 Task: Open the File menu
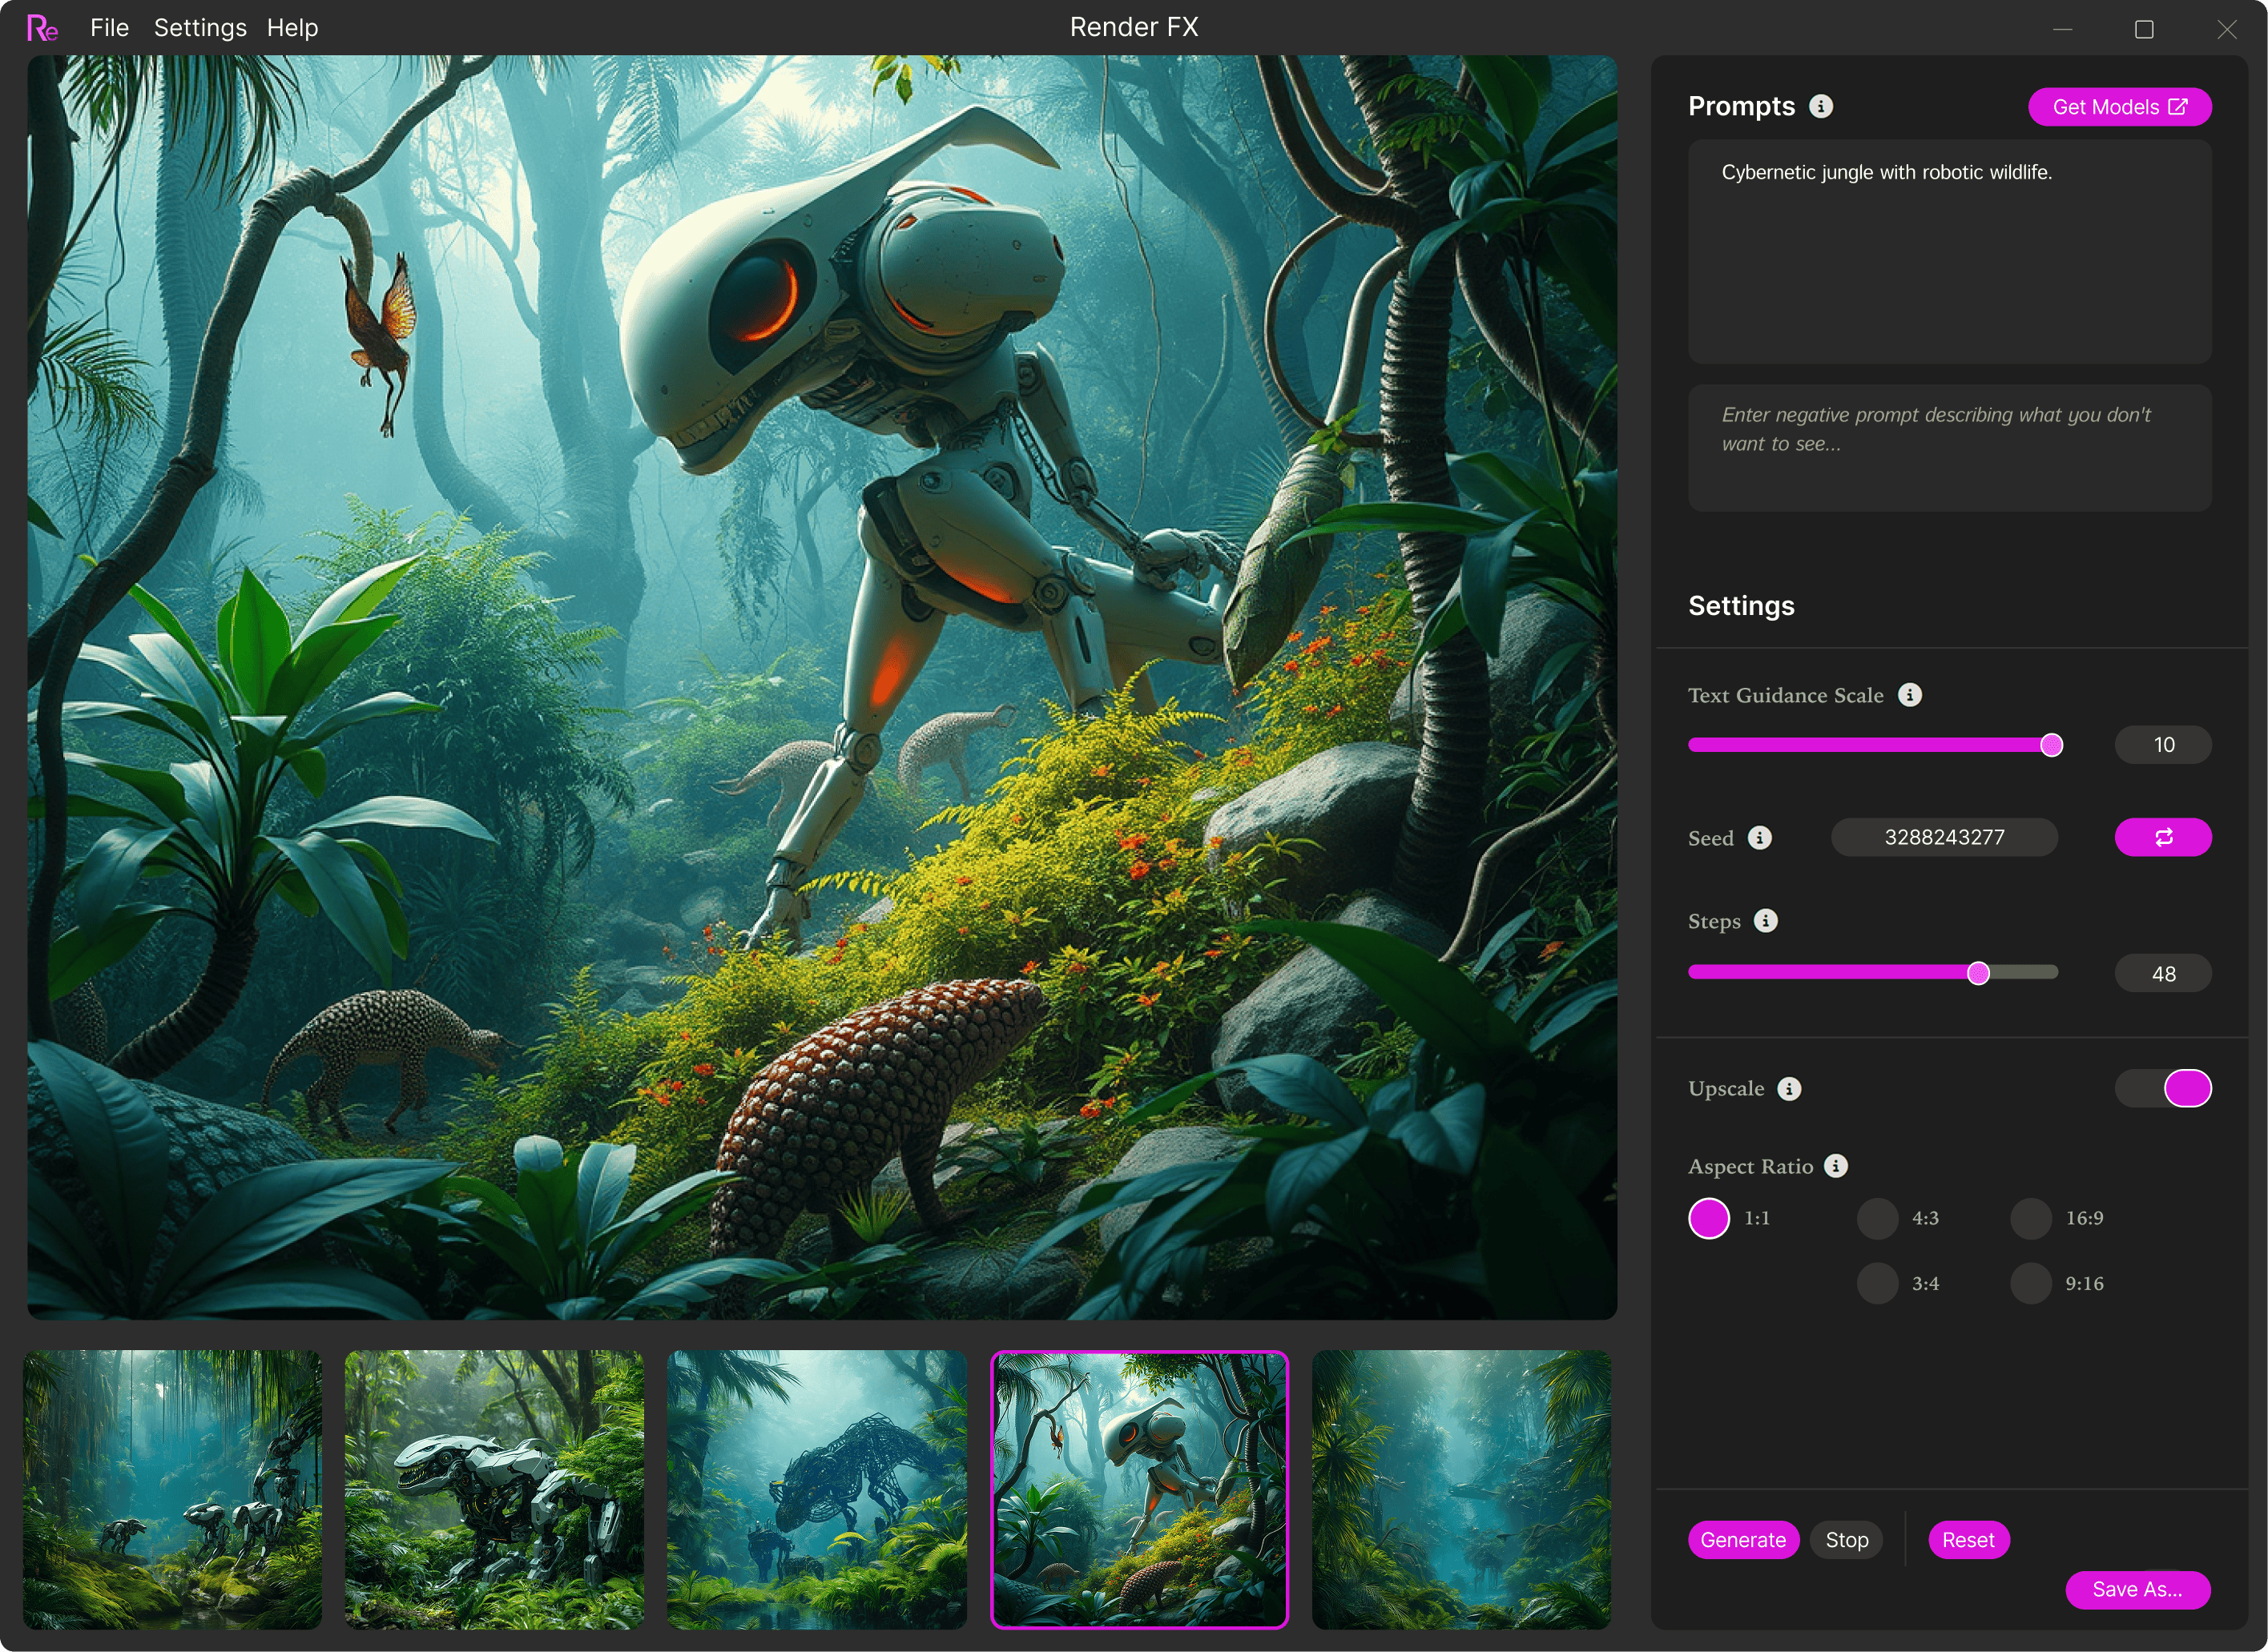pyautogui.click(x=109, y=28)
